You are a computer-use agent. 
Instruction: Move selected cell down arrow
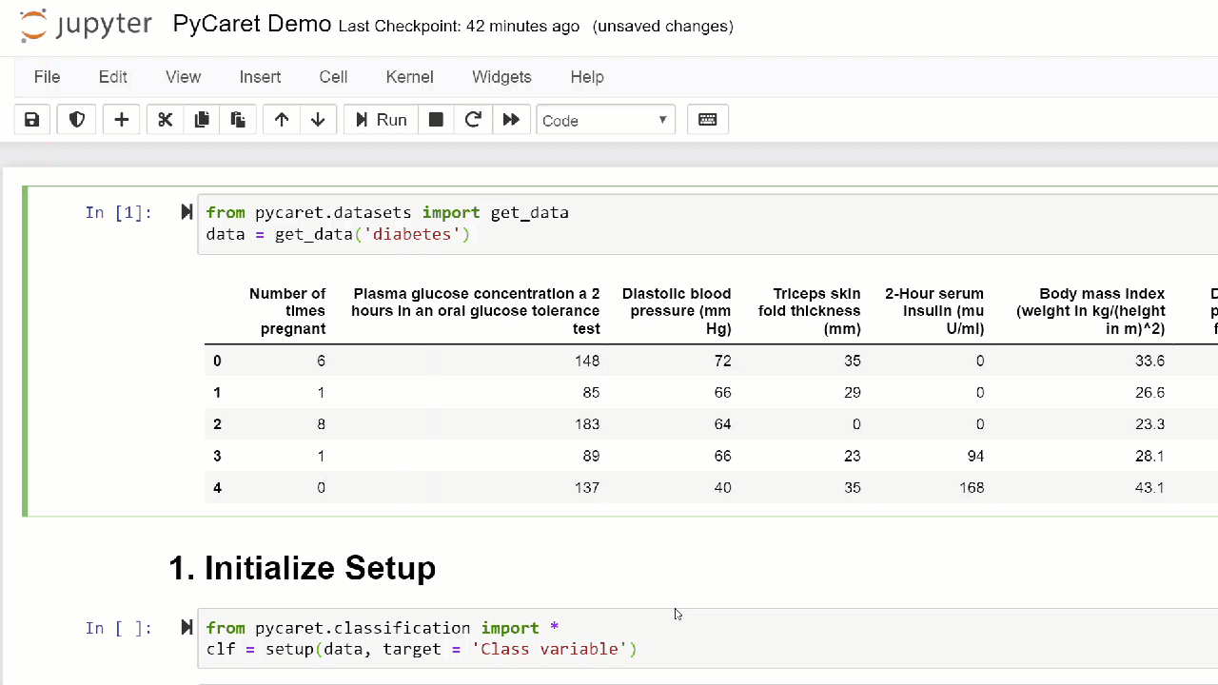click(x=318, y=120)
